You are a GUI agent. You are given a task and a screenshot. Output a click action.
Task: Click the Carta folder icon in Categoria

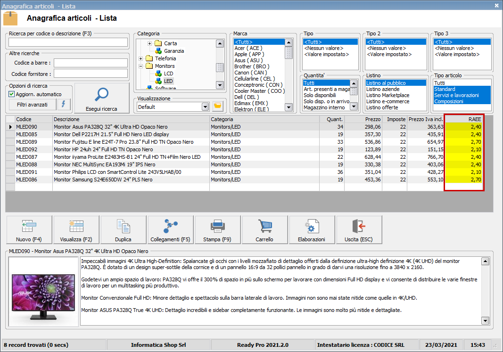pos(158,43)
